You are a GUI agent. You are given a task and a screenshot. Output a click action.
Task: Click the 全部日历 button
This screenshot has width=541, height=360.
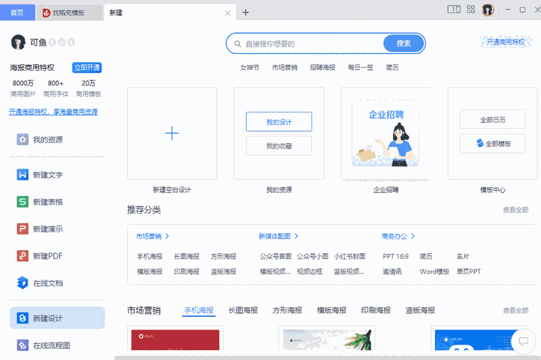pos(493,120)
